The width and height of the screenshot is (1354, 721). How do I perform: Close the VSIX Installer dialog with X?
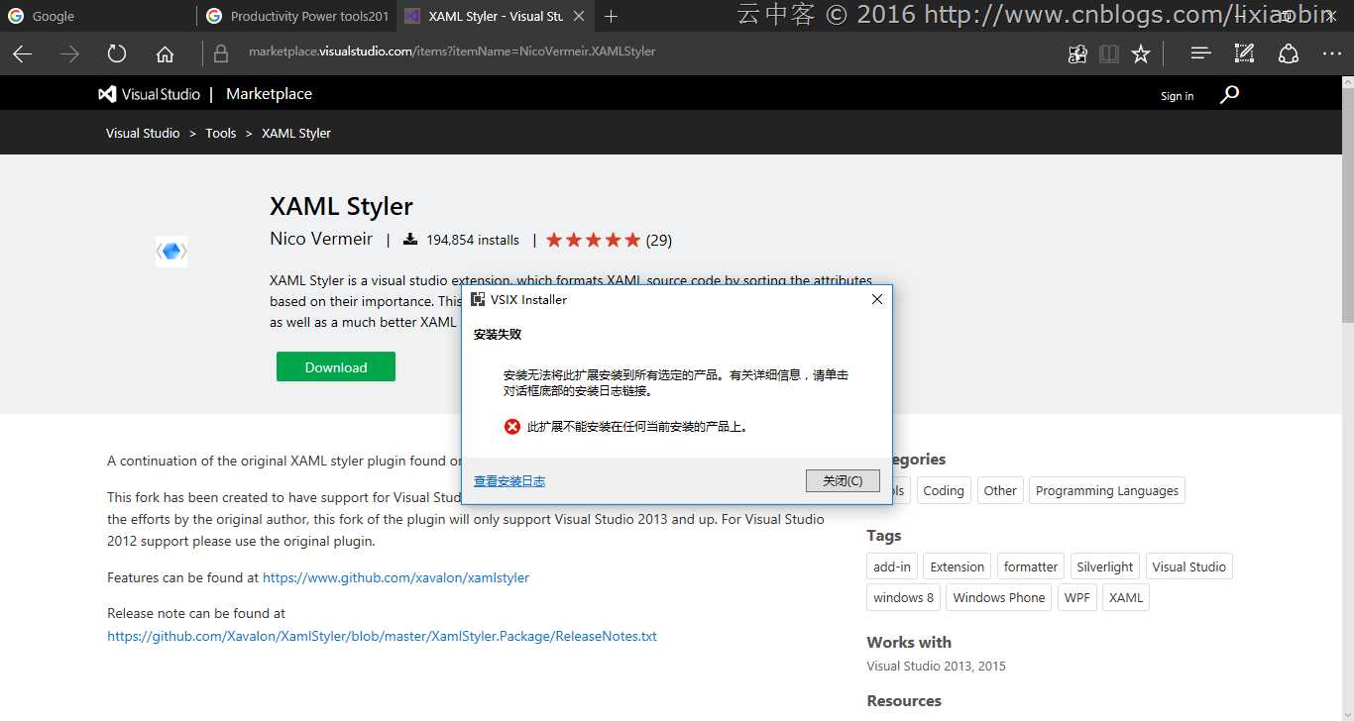coord(876,299)
